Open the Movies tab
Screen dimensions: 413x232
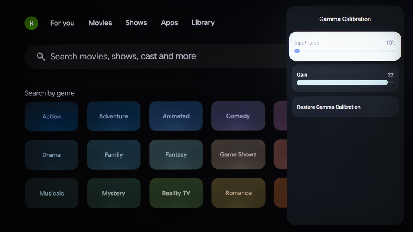pos(100,23)
